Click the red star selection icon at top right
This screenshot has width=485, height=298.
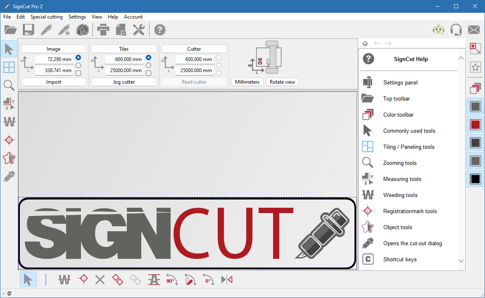pyautogui.click(x=475, y=49)
